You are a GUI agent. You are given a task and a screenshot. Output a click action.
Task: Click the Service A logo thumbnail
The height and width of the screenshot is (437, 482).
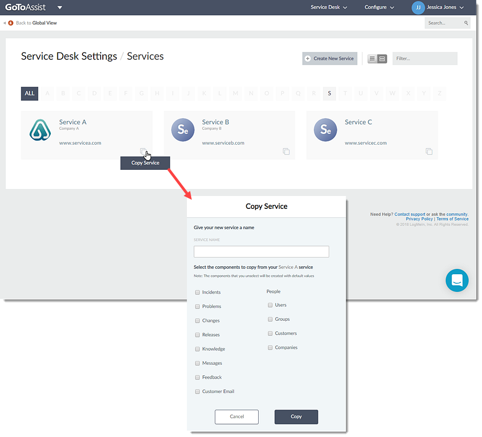pyautogui.click(x=40, y=130)
